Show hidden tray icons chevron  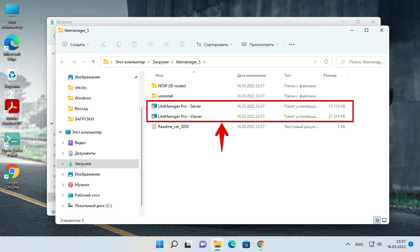(x=348, y=244)
